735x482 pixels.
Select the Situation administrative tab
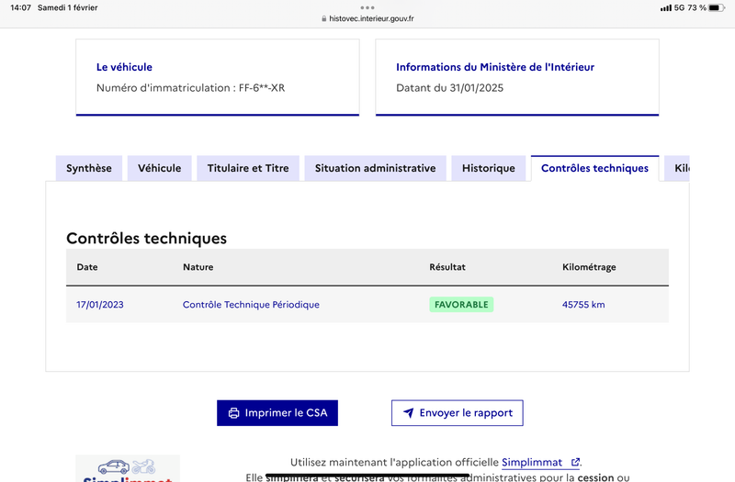click(375, 168)
